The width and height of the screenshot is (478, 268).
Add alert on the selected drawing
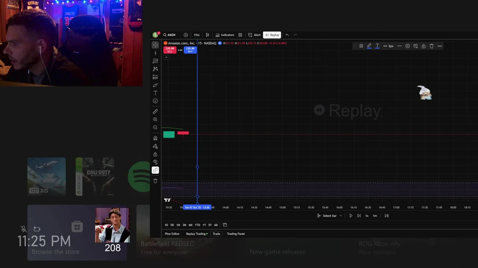click(x=416, y=46)
